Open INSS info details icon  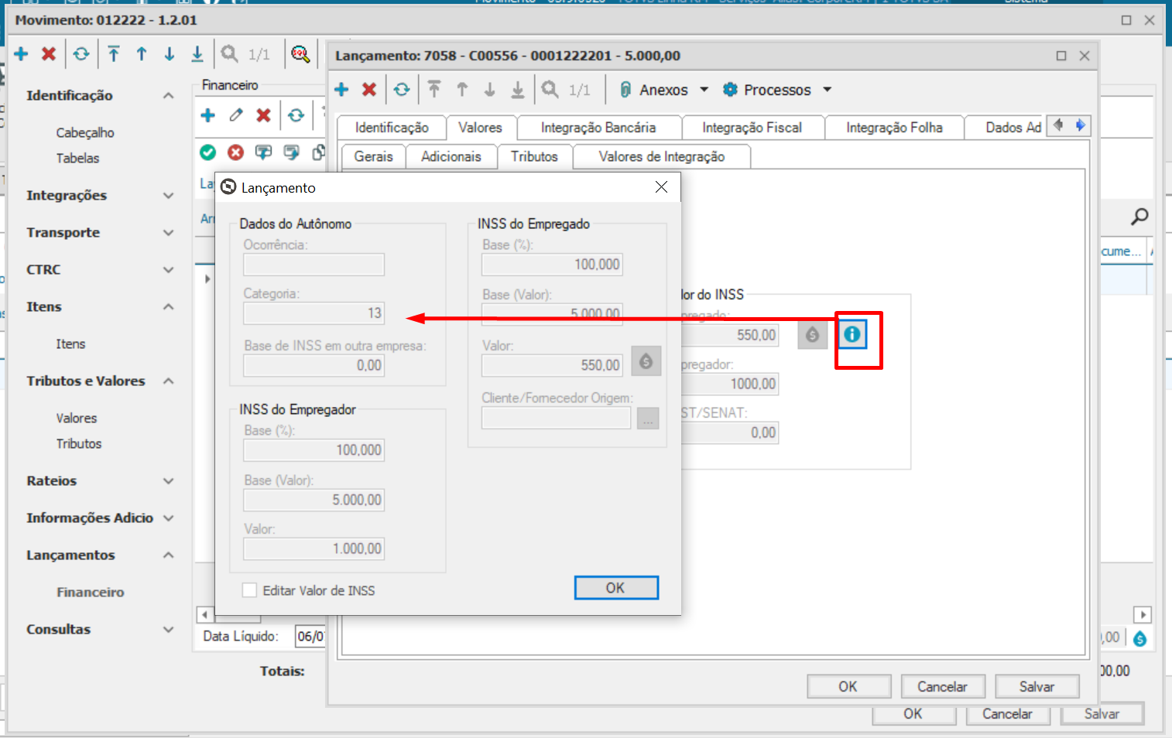coord(852,334)
